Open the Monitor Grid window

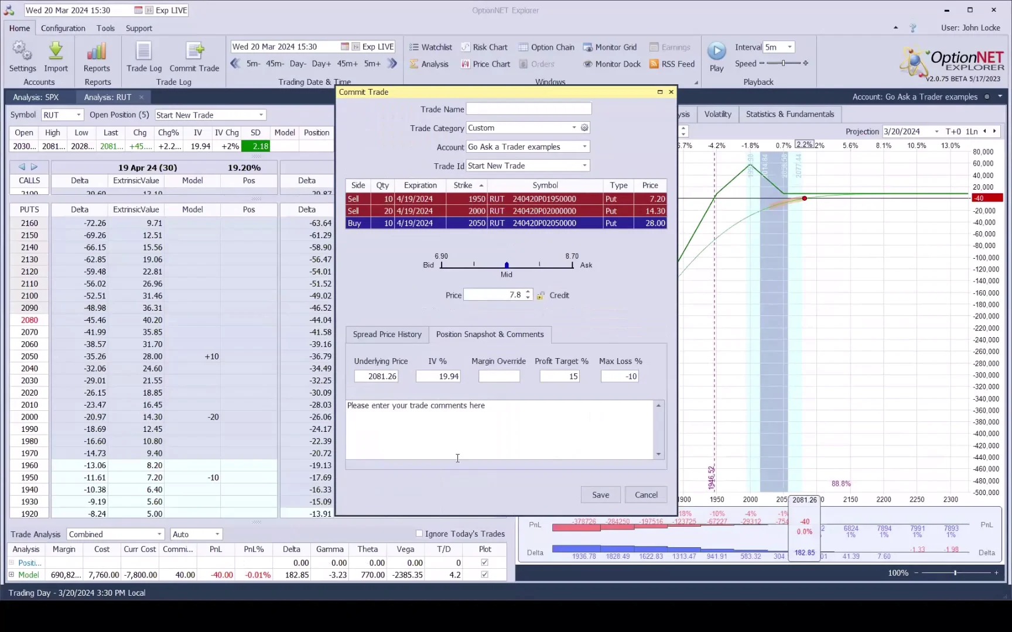point(610,47)
